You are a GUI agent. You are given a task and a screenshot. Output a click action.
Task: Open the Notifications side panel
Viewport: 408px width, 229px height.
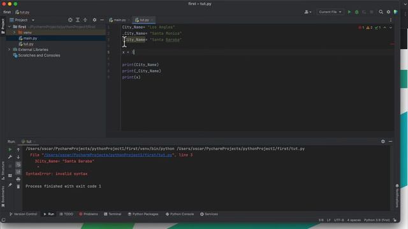pos(397,196)
